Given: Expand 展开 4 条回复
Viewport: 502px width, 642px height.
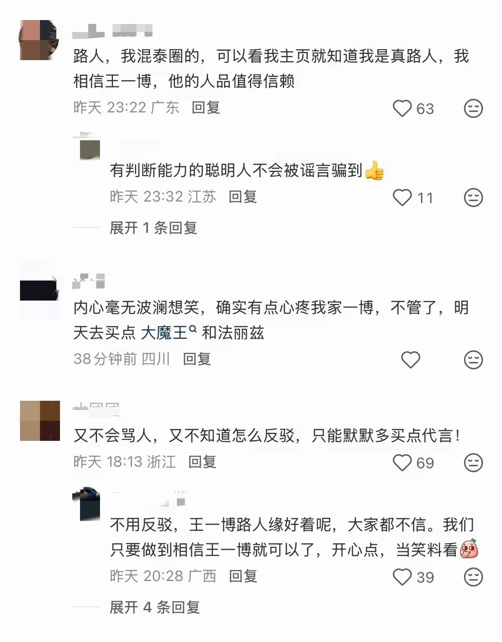Looking at the screenshot, I should click(x=155, y=607).
